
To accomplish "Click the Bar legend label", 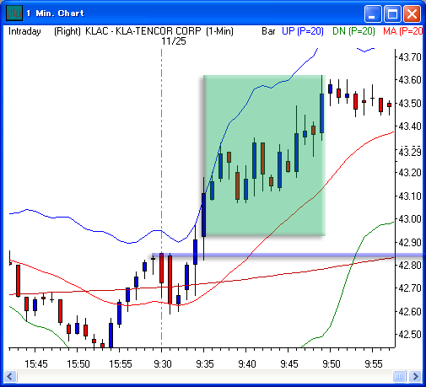I will (x=268, y=31).
